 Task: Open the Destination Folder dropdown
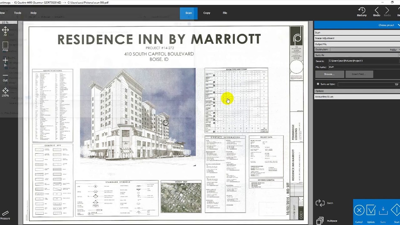pyautogui.click(x=365, y=50)
